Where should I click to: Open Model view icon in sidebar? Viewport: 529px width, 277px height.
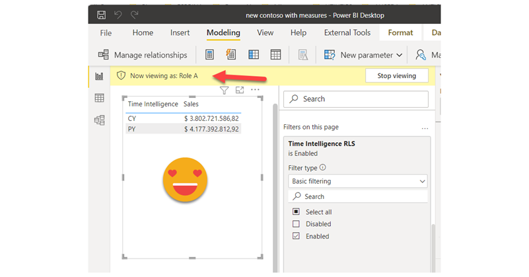click(x=99, y=120)
